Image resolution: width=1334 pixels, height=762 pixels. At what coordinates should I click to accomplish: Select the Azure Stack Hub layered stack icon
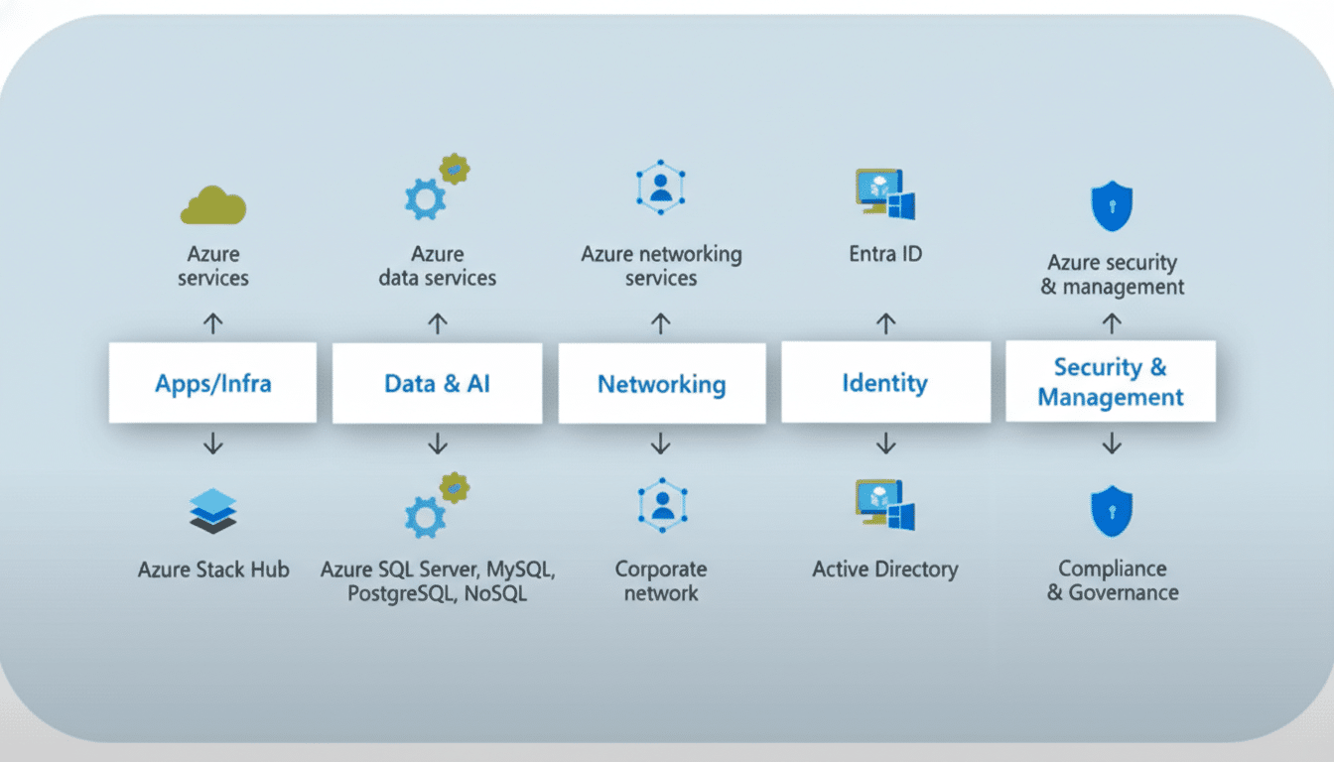[x=212, y=508]
